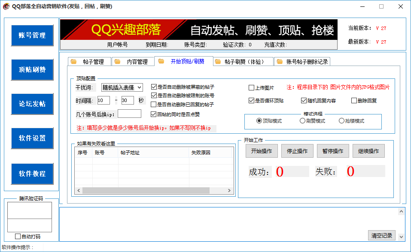Click the folder icon on 帖子管理 tab
Screen dimensions: 411x252
[73, 62]
